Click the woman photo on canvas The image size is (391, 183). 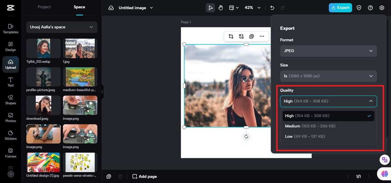[x=228, y=86]
